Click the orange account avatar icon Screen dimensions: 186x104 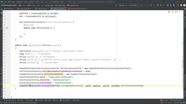[x=181, y=5]
